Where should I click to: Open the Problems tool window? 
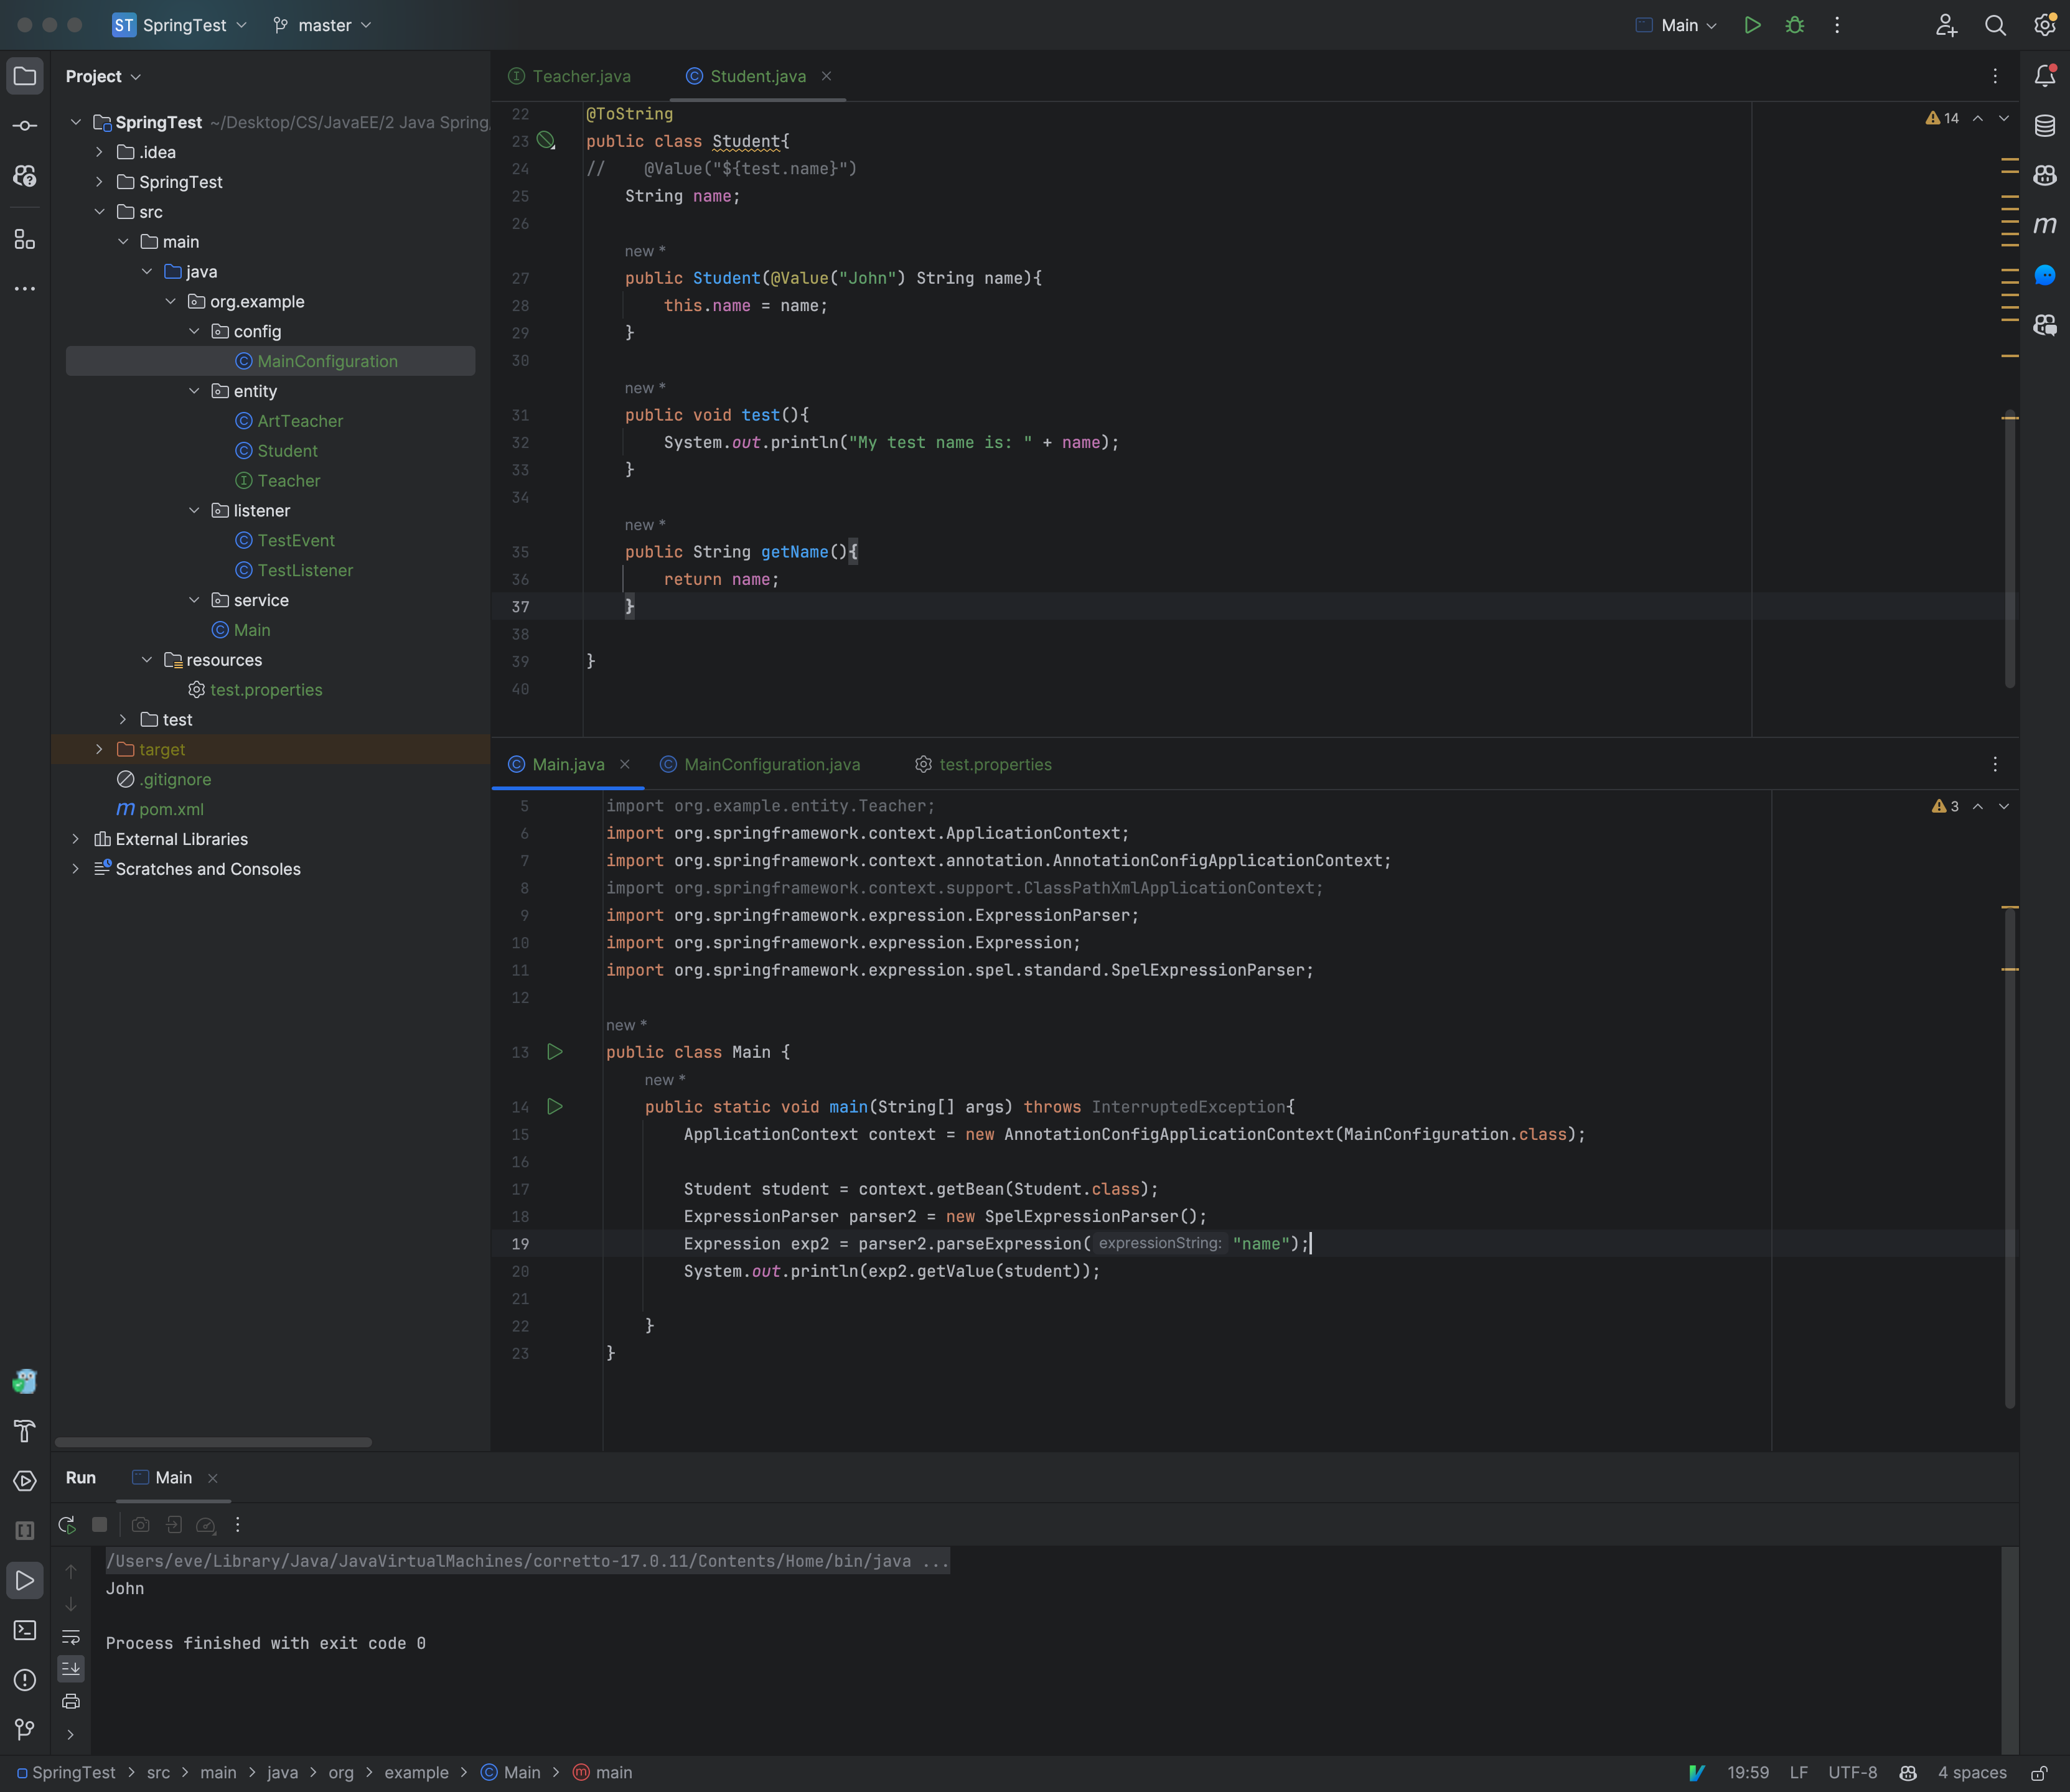tap(25, 1680)
